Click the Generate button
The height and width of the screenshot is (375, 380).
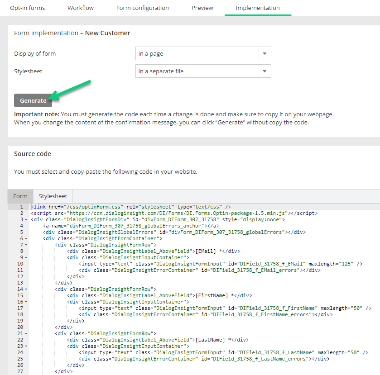tap(33, 100)
